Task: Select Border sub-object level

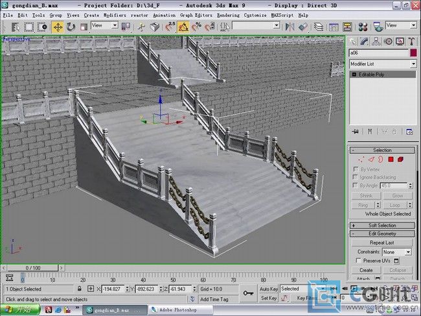Action: point(380,160)
